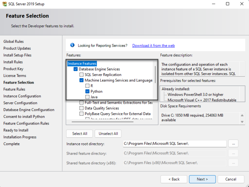Open Download it from the web link
Image resolution: width=249 pixels, height=187 pixels.
[x=153, y=46]
